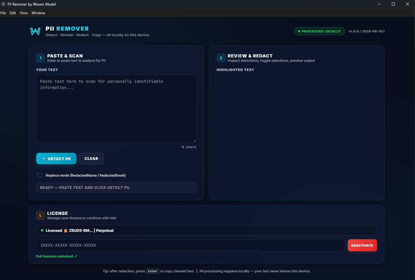Click the green status dot beside Licensed
This screenshot has height=280, width=415.
point(42,230)
